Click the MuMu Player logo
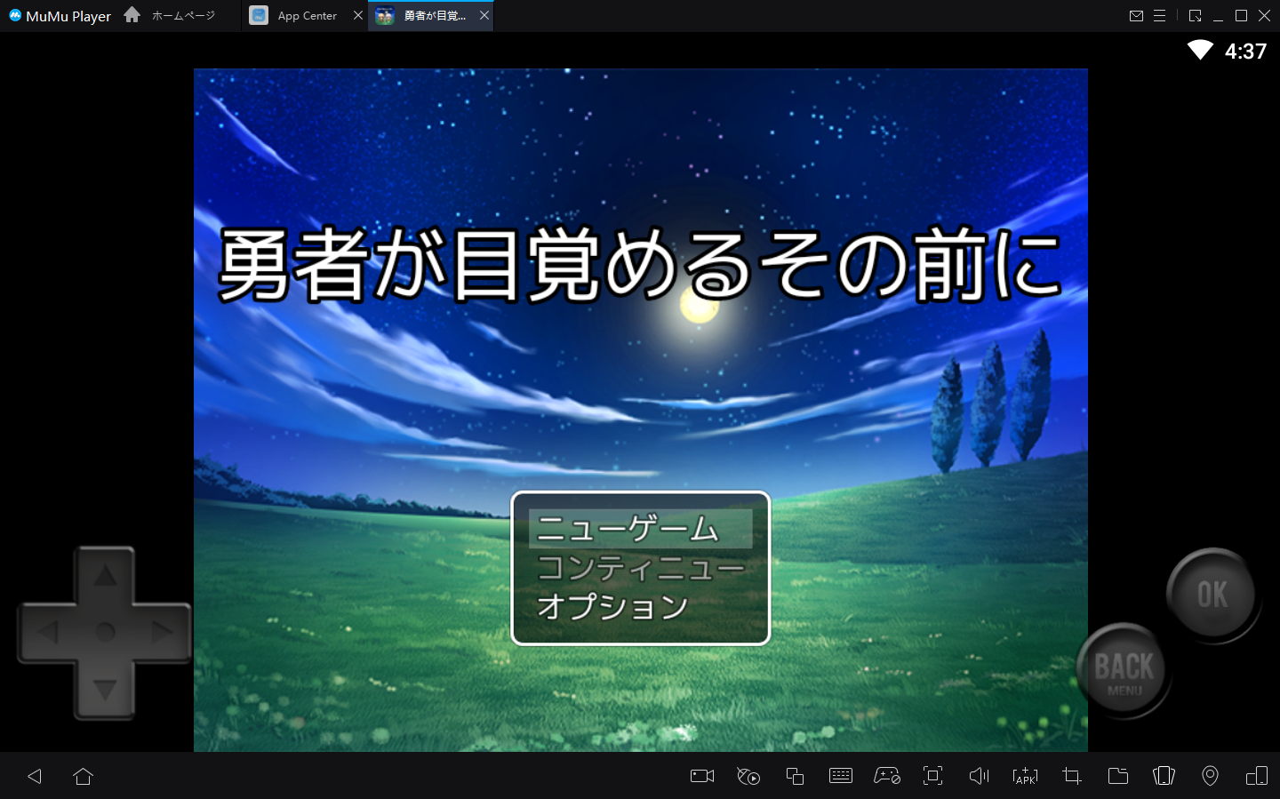The height and width of the screenshot is (799, 1280). (60, 16)
